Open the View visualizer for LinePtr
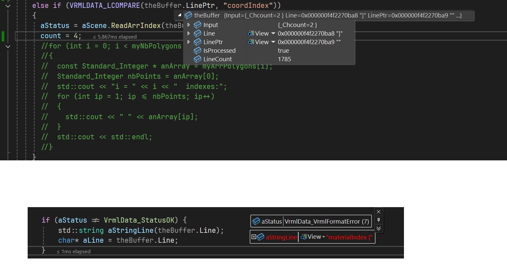 [x=258, y=42]
